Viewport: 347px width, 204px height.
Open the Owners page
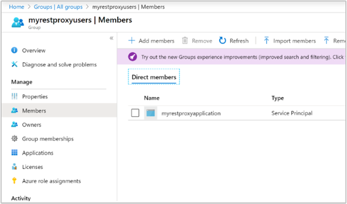tap(31, 125)
